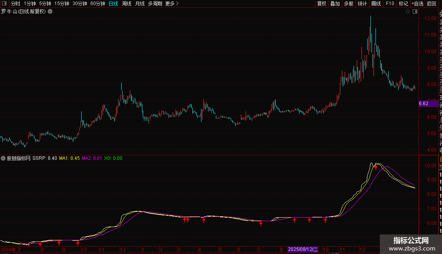Click the 复权 button

tap(322, 4)
